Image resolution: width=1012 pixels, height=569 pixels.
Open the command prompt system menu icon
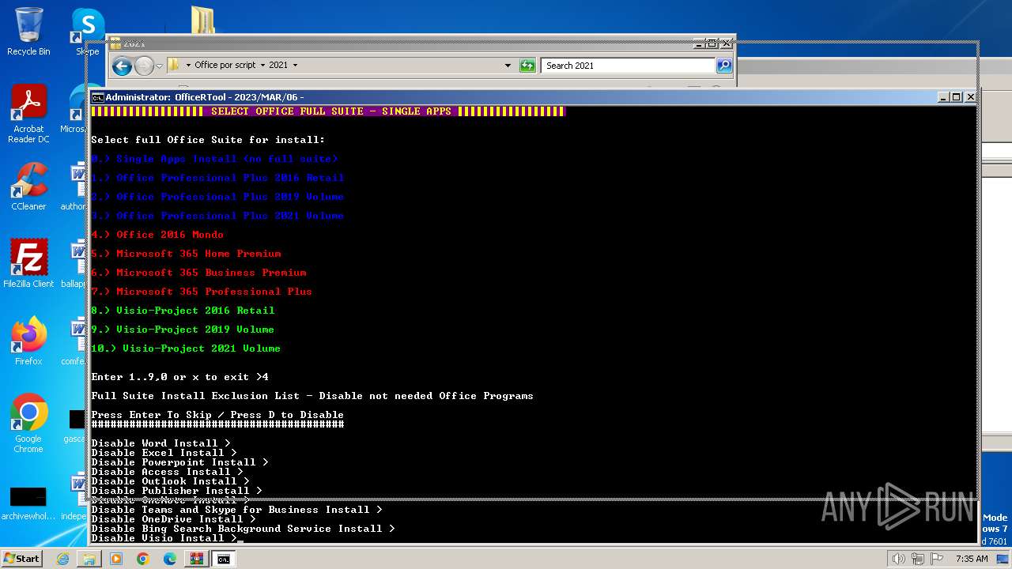tap(98, 97)
